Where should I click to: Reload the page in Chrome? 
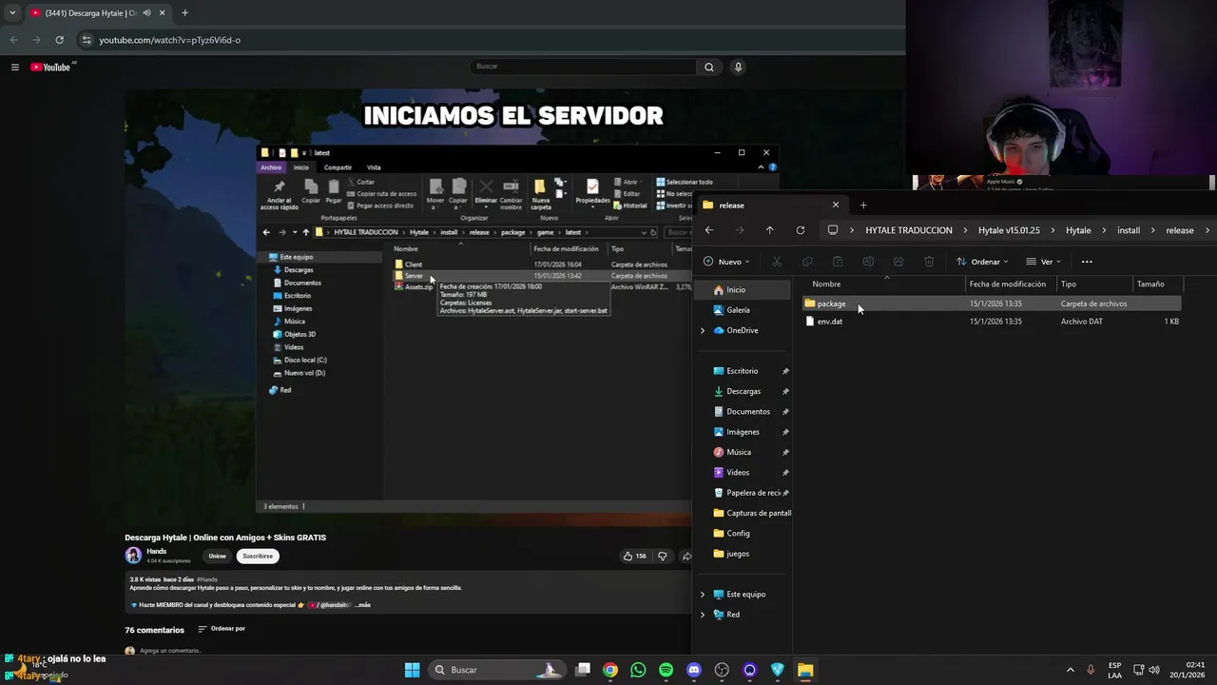[59, 40]
